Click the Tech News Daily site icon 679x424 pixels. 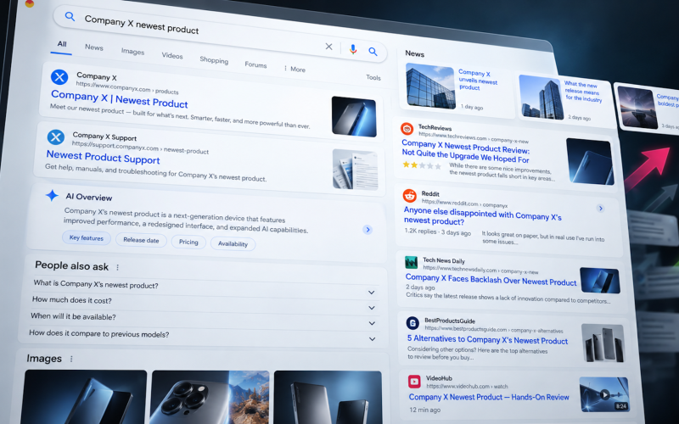point(411,262)
